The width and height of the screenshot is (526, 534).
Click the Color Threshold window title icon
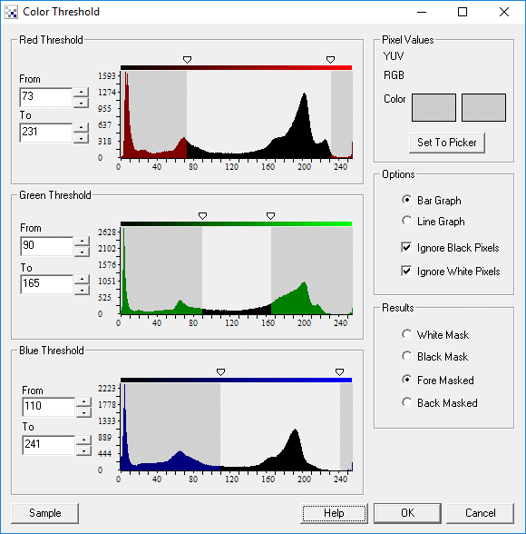click(11, 12)
